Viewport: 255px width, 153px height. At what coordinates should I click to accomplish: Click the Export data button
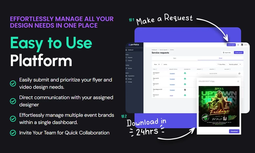pyautogui.click(x=227, y=52)
